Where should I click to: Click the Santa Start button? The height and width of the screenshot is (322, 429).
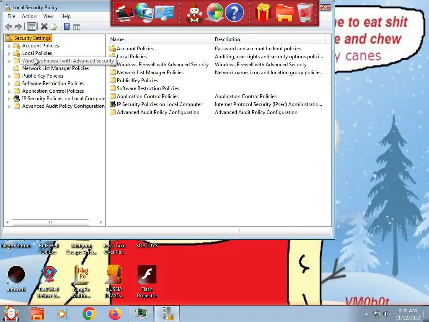pyautogui.click(x=11, y=314)
